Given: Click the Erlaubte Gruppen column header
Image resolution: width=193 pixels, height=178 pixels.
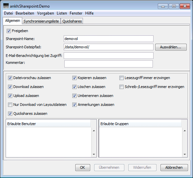Looking at the screenshot, I should pos(140,124).
